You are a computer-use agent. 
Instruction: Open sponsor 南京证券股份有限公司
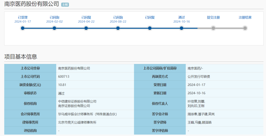(x=74, y=106)
